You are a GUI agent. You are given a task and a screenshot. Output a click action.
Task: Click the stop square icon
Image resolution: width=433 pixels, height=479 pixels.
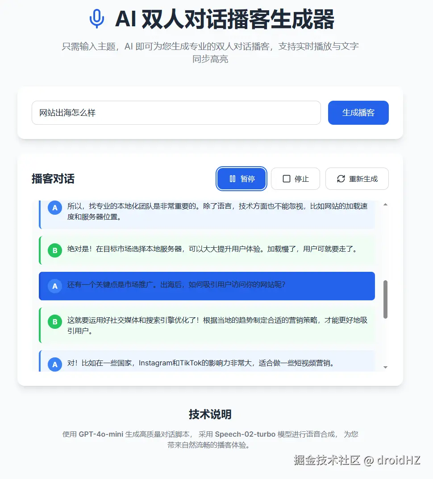(x=287, y=179)
